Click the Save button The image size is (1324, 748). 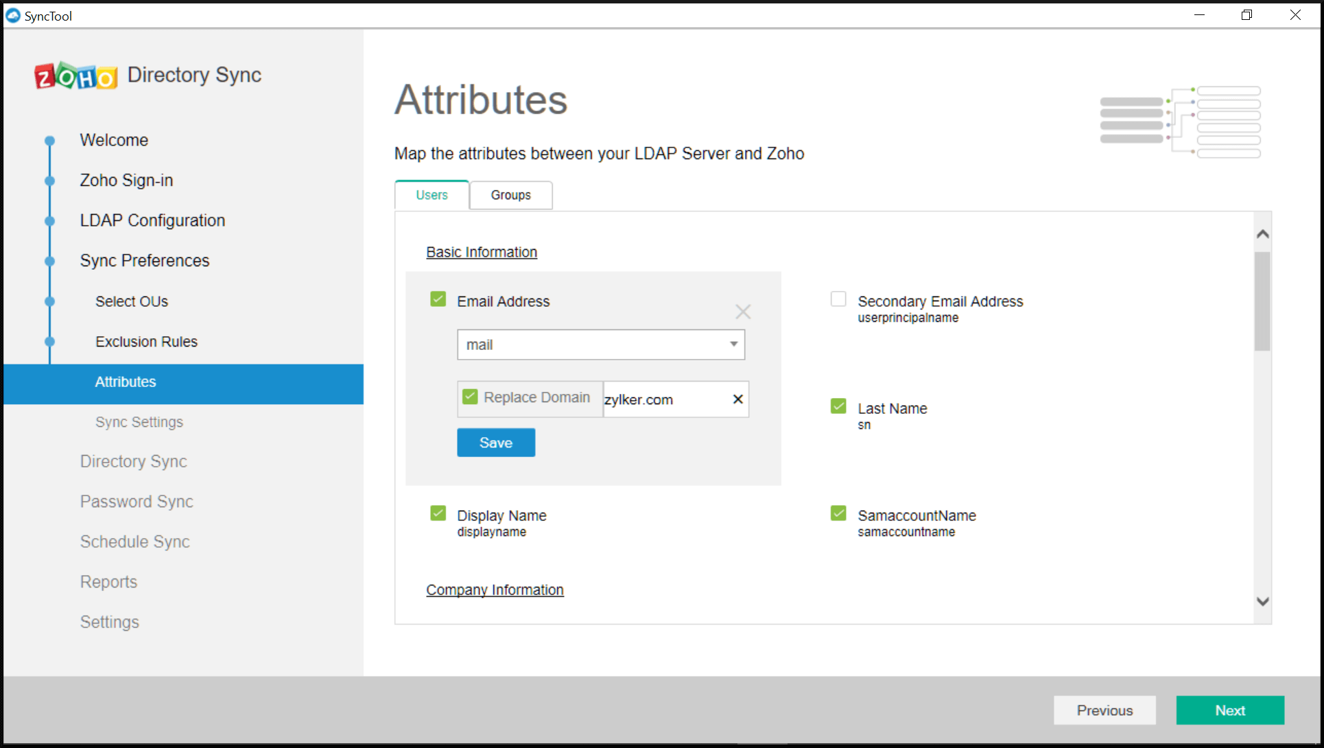[x=495, y=443]
